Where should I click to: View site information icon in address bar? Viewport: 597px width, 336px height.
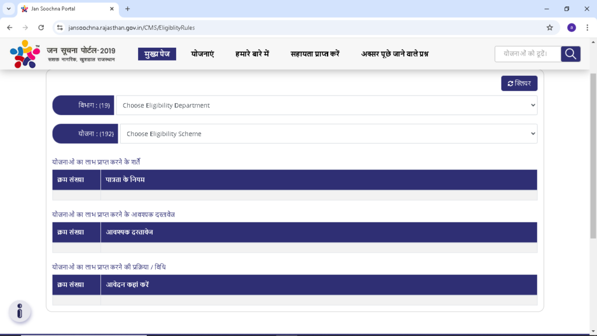[x=60, y=27]
